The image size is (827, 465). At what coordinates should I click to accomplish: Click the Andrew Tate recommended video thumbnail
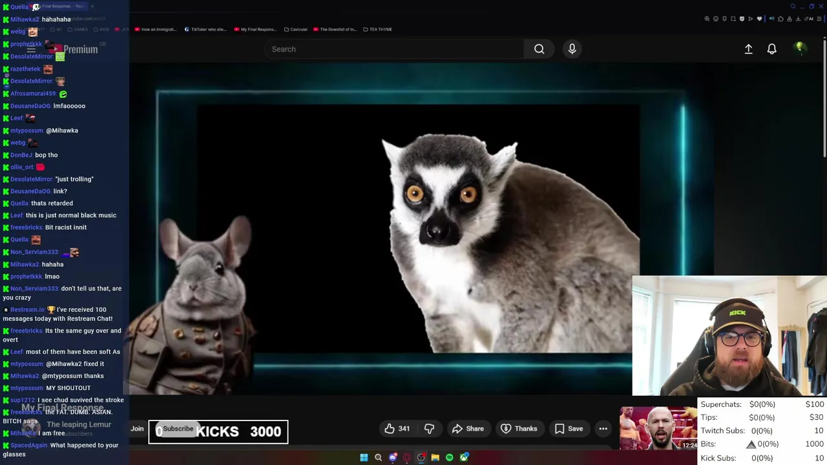[x=658, y=428]
